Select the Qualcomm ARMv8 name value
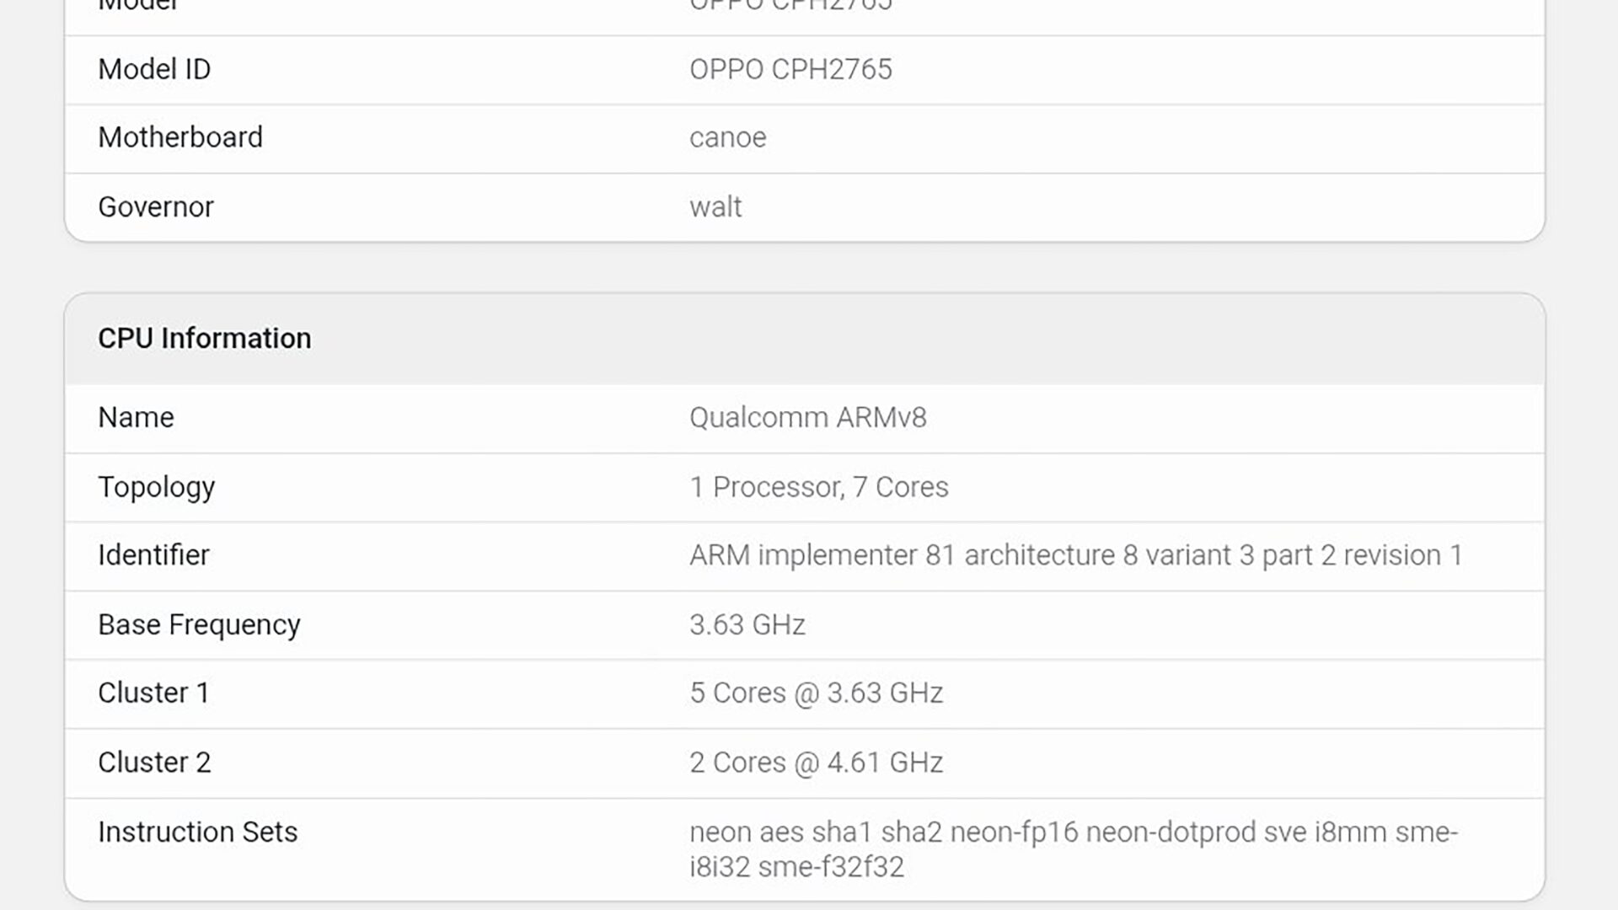The image size is (1618, 910). pyautogui.click(x=807, y=417)
